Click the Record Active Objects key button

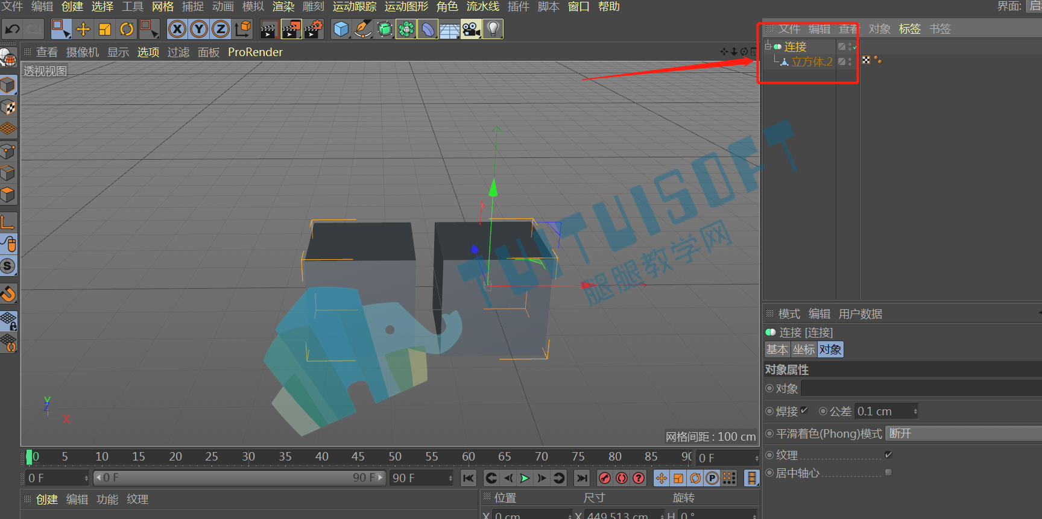pos(604,478)
